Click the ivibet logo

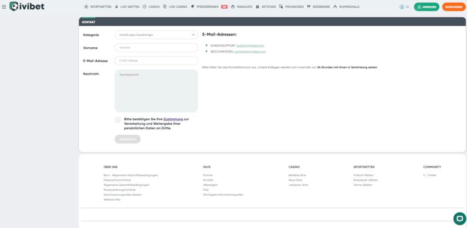(21, 6)
